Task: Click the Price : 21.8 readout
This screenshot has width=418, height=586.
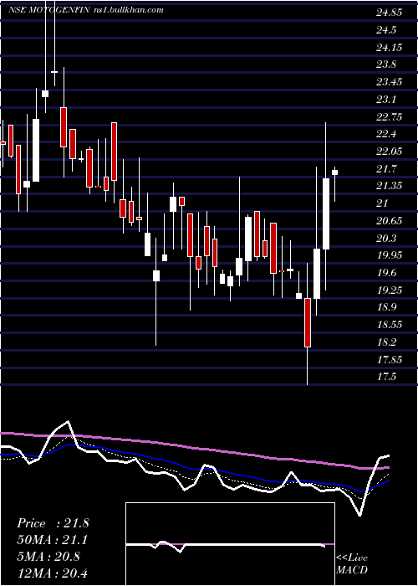Action: pyautogui.click(x=53, y=523)
